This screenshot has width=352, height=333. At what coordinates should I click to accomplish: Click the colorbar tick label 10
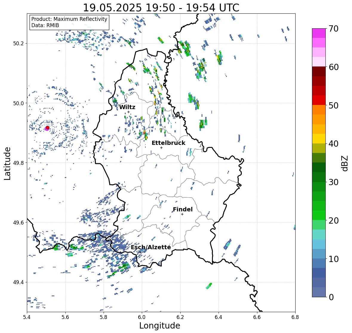pyautogui.click(x=333, y=259)
